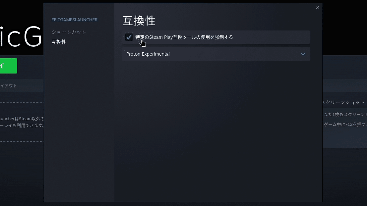The height and width of the screenshot is (206, 367).
Task: Click the empty area of compatibility panel
Action: click(218, 131)
